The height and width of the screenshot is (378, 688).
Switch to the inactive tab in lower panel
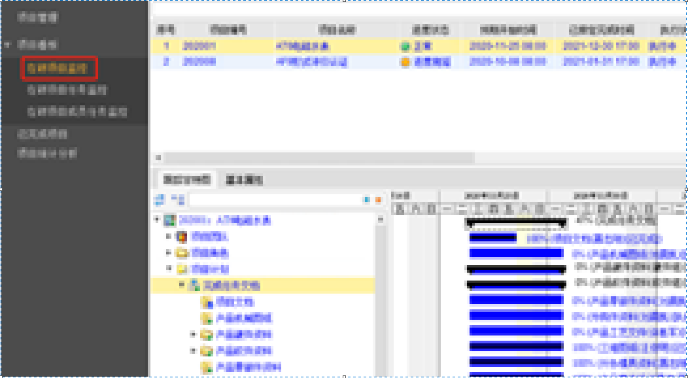tap(244, 179)
